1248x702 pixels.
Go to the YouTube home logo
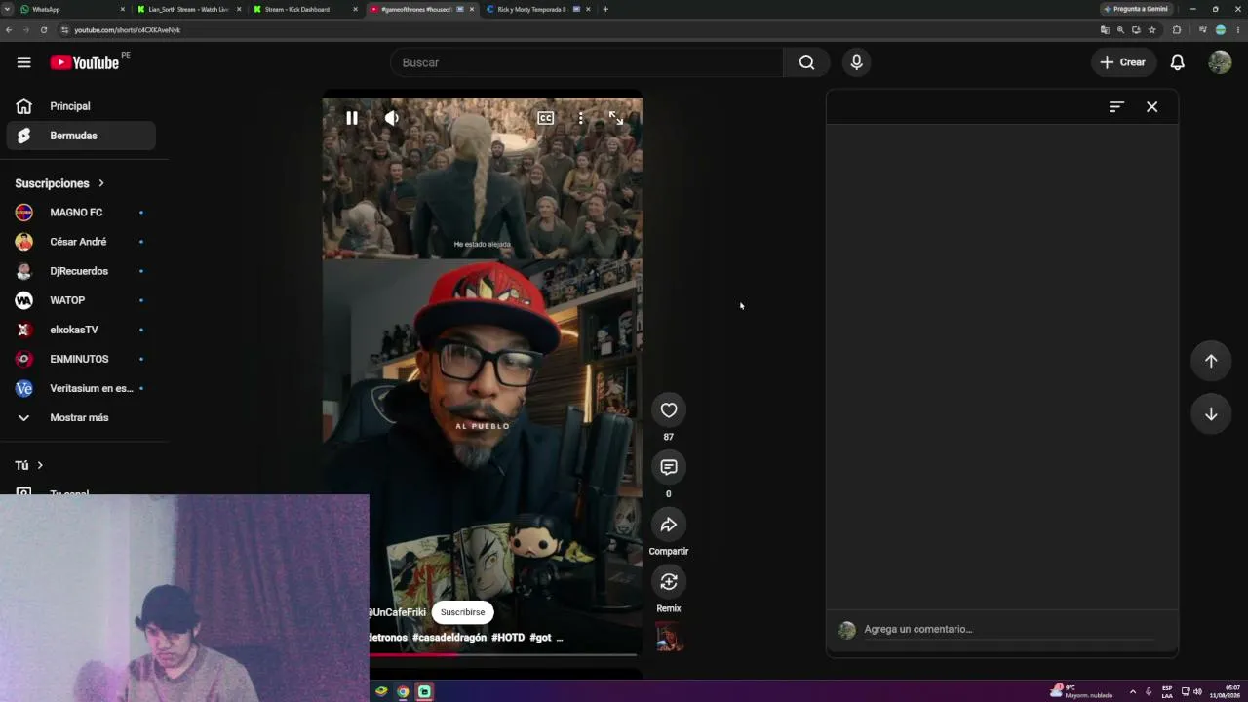coord(85,62)
